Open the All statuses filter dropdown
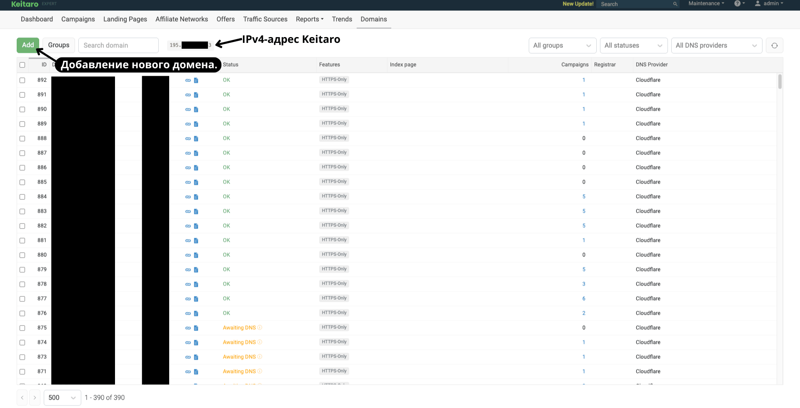The width and height of the screenshot is (800, 408). (x=634, y=45)
